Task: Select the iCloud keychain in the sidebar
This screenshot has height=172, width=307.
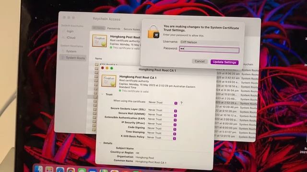Action: click(71, 37)
